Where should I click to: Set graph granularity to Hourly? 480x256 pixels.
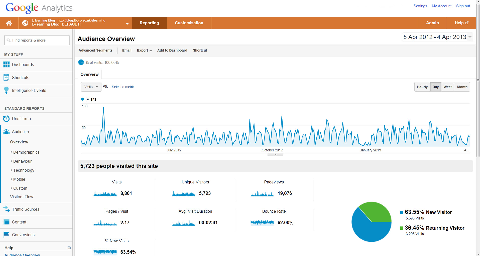pos(422,87)
